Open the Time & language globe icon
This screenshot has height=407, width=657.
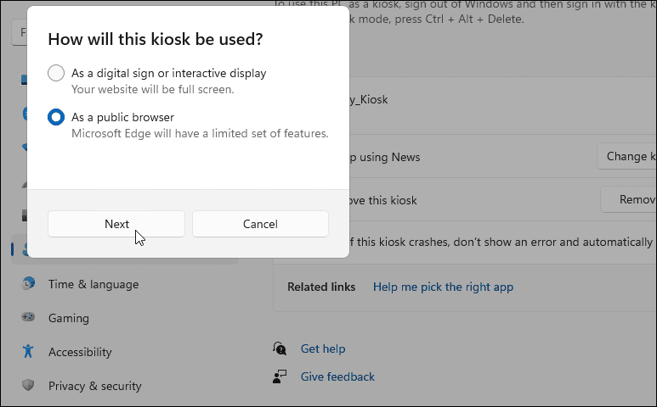coord(29,284)
